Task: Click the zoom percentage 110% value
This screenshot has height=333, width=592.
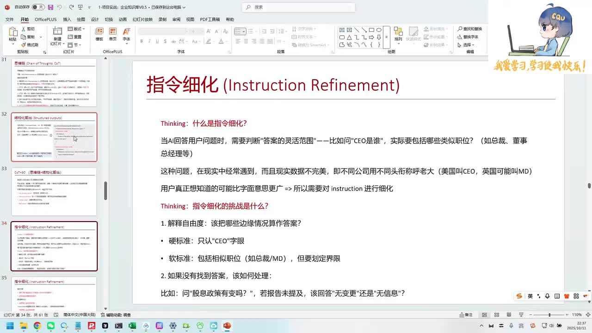Action: [577, 314]
